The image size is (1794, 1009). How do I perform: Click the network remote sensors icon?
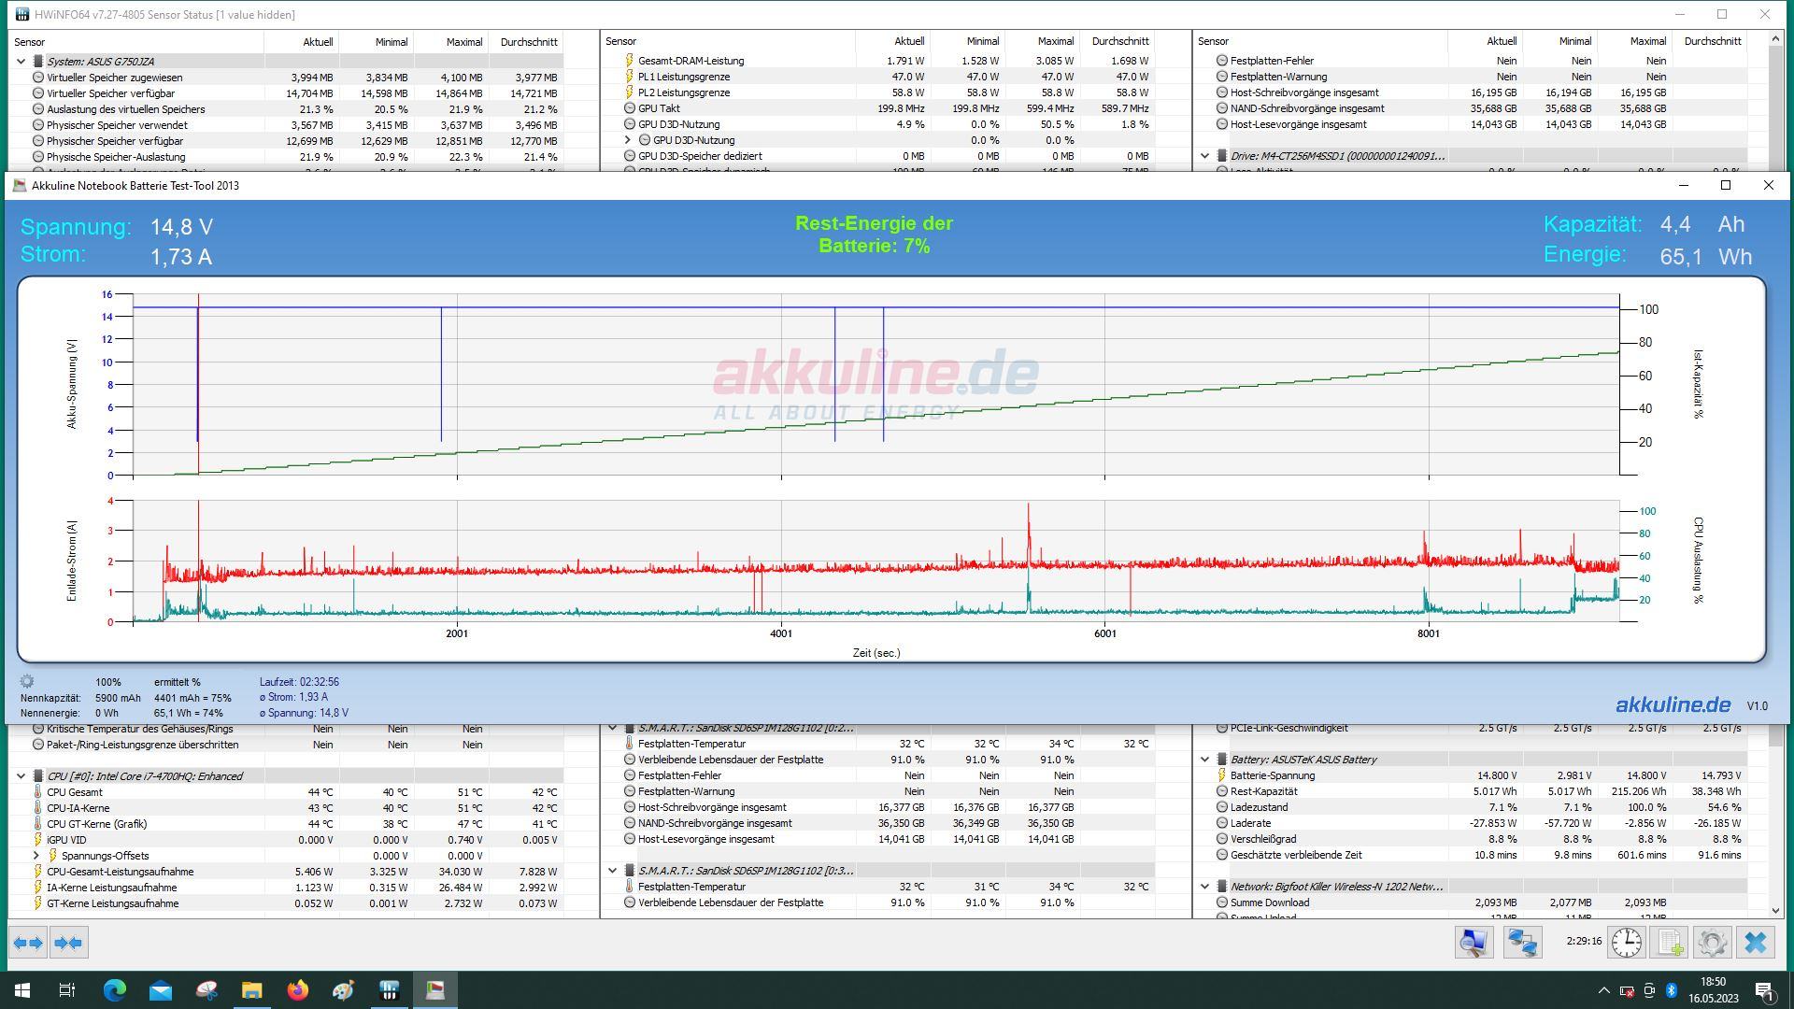(1522, 943)
